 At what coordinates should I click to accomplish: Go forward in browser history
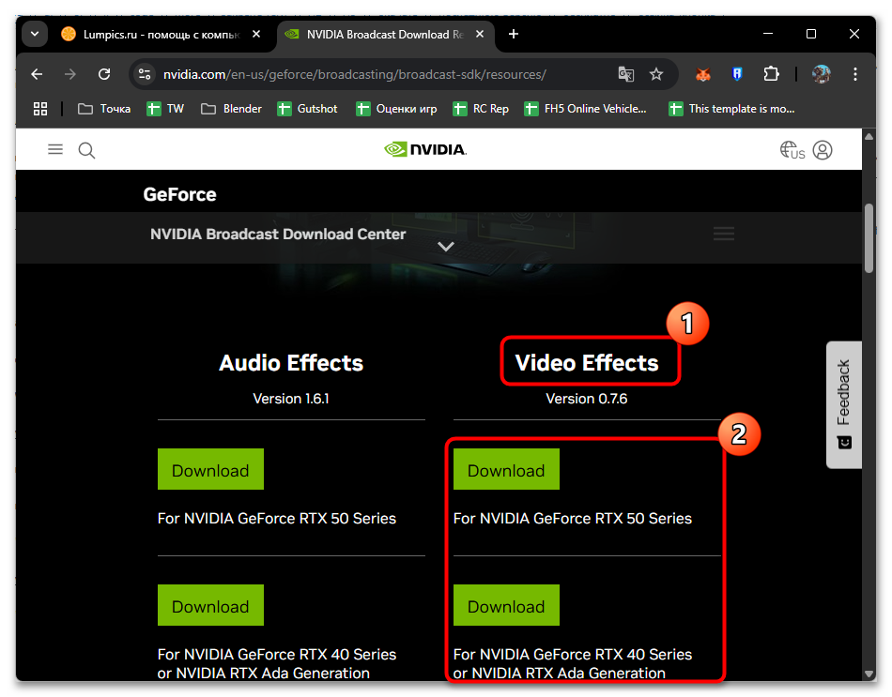pyautogui.click(x=70, y=74)
